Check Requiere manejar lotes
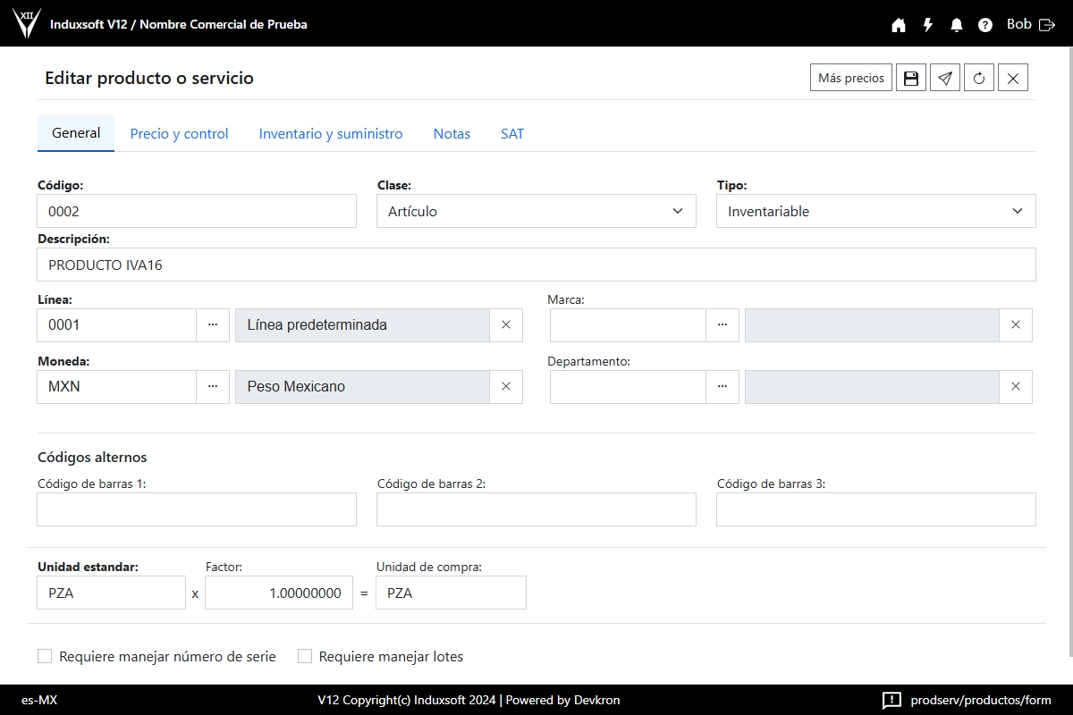Viewport: 1073px width, 715px height. (x=305, y=657)
